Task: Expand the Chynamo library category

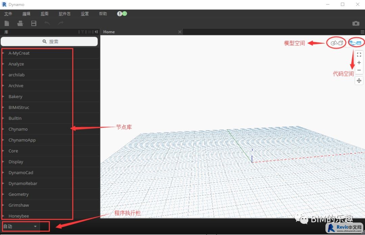Action: pos(18,129)
